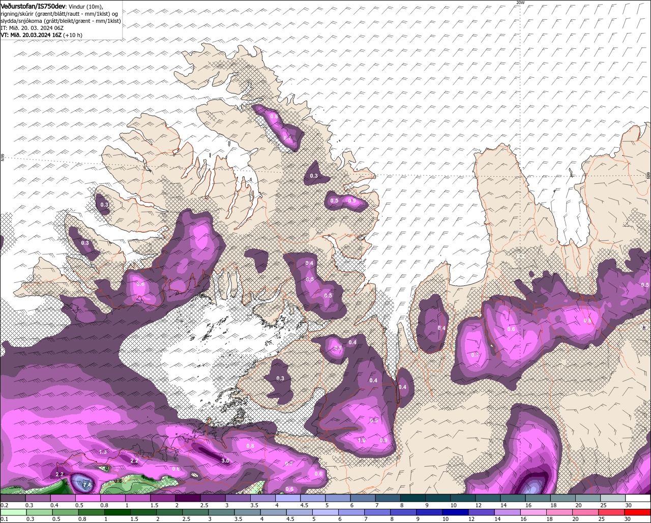Screen dimensions: 651x523
Task: Click the IT: Mið. 20. 03. 2024 06Z line
Action: click(32, 27)
